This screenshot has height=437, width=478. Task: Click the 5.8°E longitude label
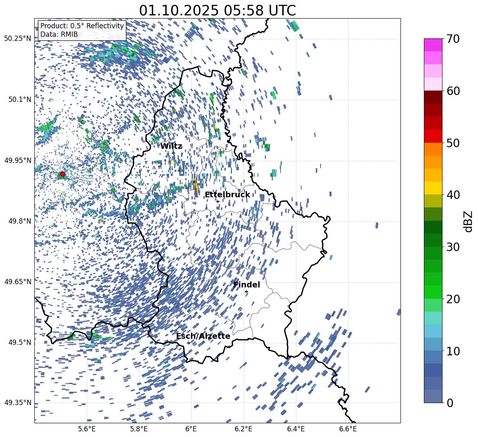click(x=139, y=429)
